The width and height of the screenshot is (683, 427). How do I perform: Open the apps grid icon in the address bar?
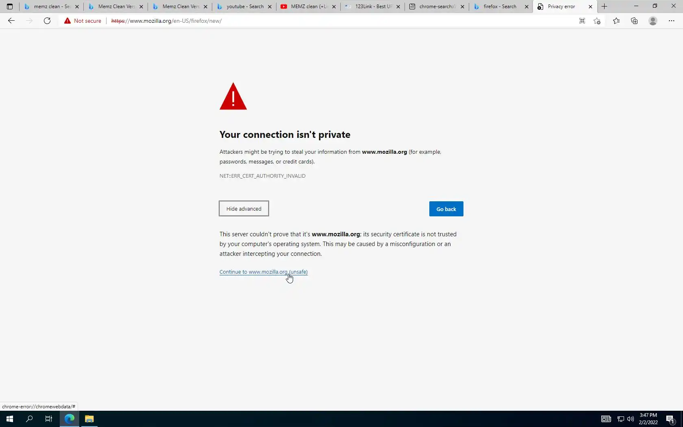point(582,21)
